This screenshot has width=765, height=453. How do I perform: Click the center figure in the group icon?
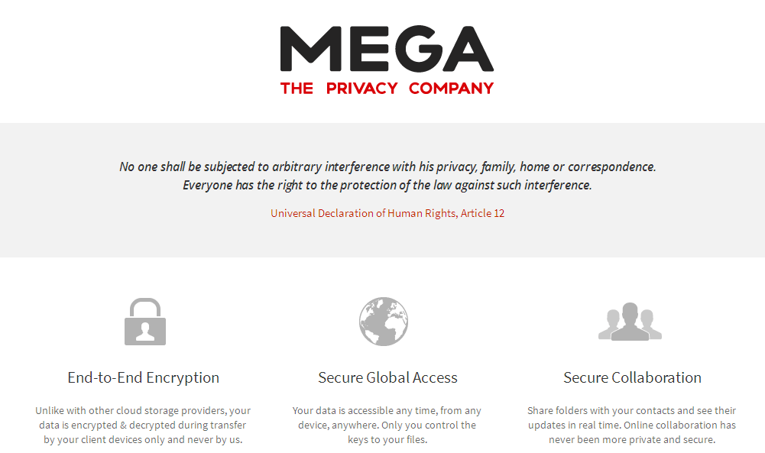pos(630,320)
